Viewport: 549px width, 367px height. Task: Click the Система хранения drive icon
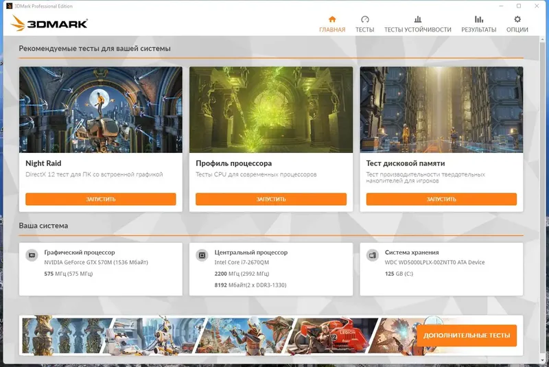(373, 255)
